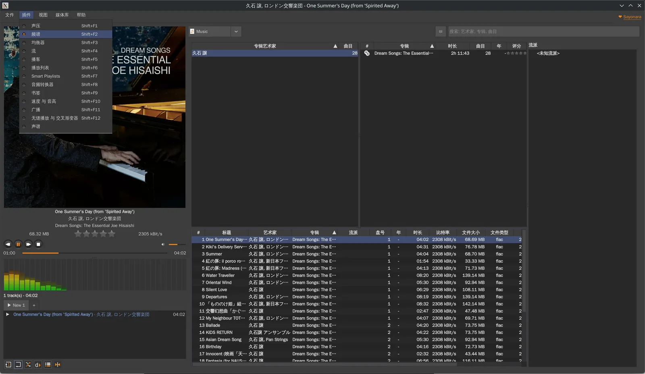
Task: Add a new playlist tab with plus
Action: (34, 305)
